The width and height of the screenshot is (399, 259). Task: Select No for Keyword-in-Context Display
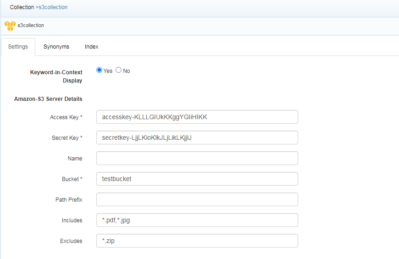[119, 70]
